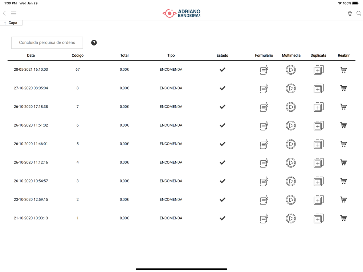The width and height of the screenshot is (363, 272).
Task: Open form for order dated 26-10-2020 17:18:38
Action: point(264,107)
